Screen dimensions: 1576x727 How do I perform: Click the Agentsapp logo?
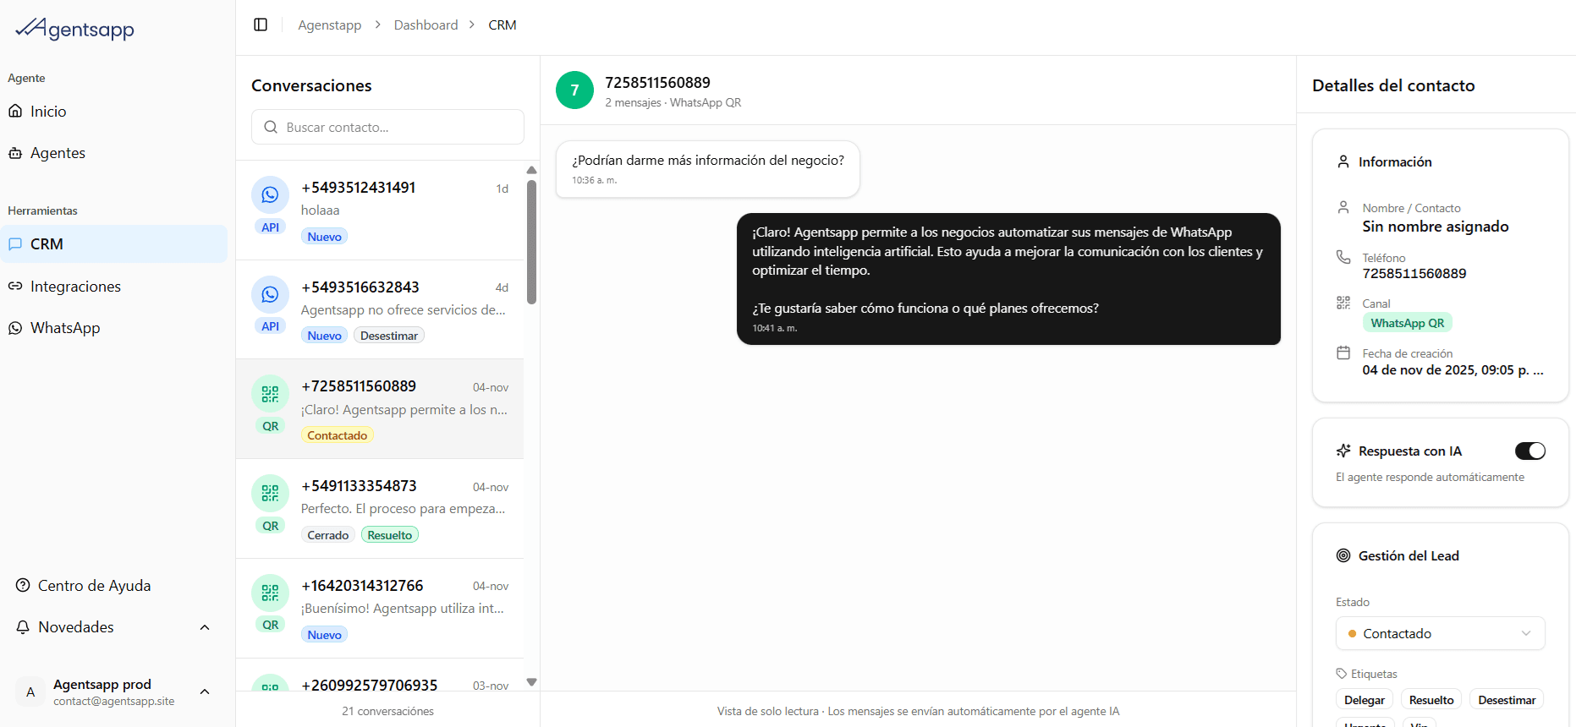[x=74, y=29]
